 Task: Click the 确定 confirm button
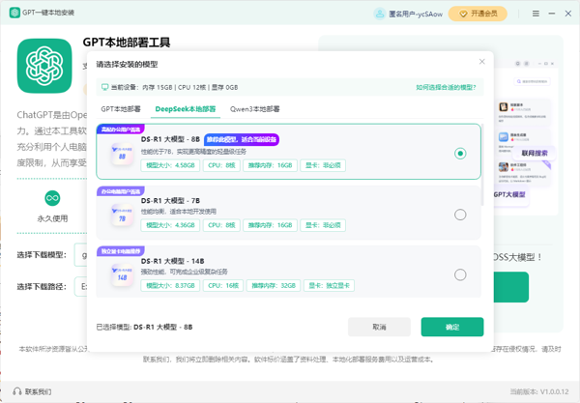(451, 327)
